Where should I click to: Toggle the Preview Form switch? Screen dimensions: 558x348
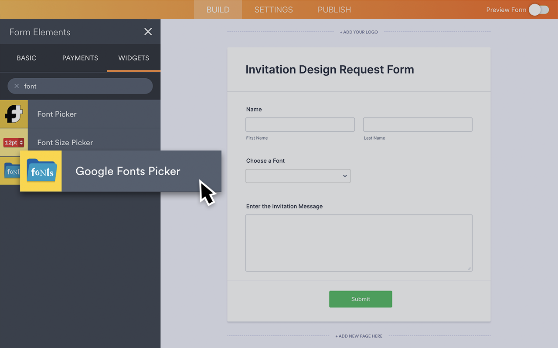[x=539, y=9]
